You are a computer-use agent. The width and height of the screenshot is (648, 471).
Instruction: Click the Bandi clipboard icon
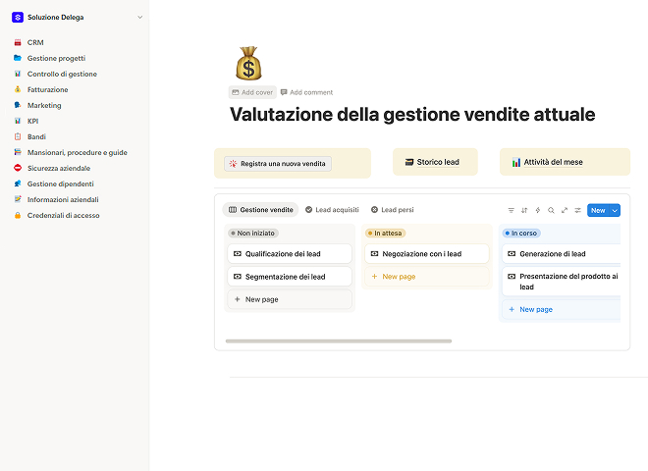[18, 136]
